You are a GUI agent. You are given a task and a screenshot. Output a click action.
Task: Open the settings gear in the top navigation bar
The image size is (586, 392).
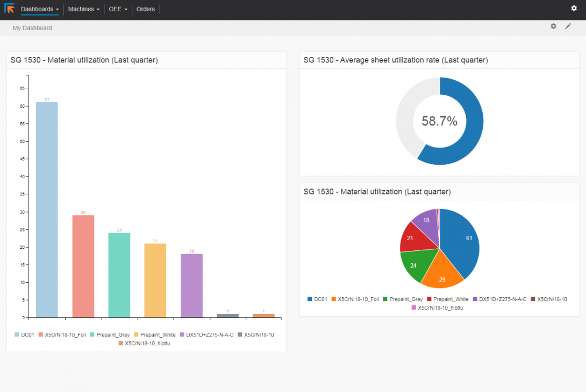coord(573,9)
